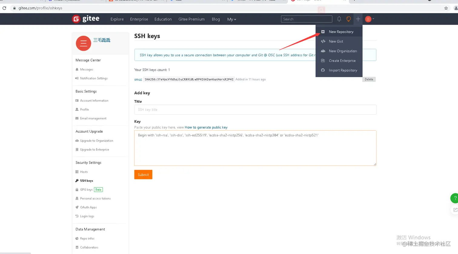Click the share icon below help button
458x254 pixels.
455,210
